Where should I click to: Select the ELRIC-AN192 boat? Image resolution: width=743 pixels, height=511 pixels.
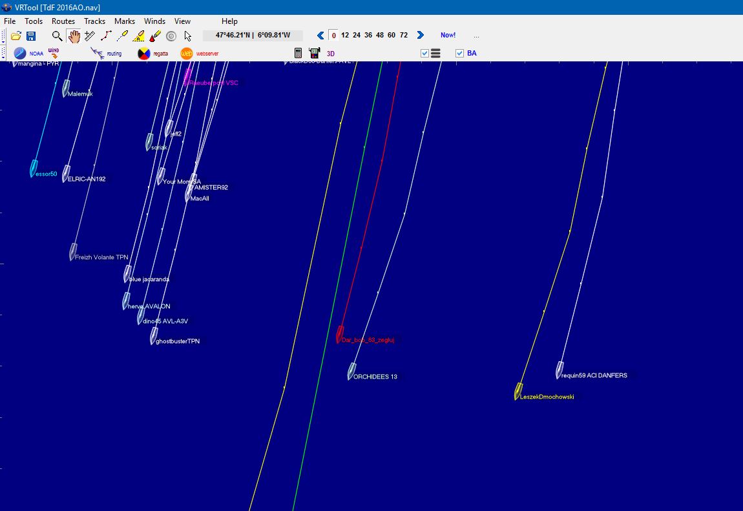point(66,174)
